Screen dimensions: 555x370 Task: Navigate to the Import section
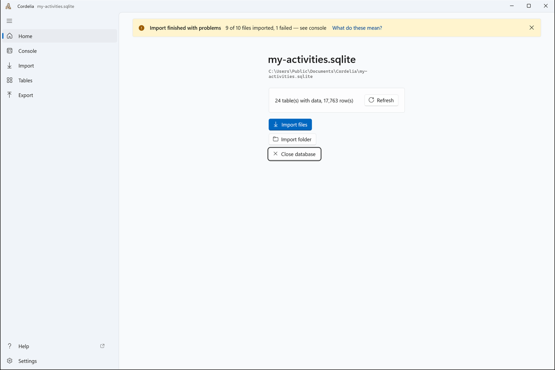click(59, 66)
